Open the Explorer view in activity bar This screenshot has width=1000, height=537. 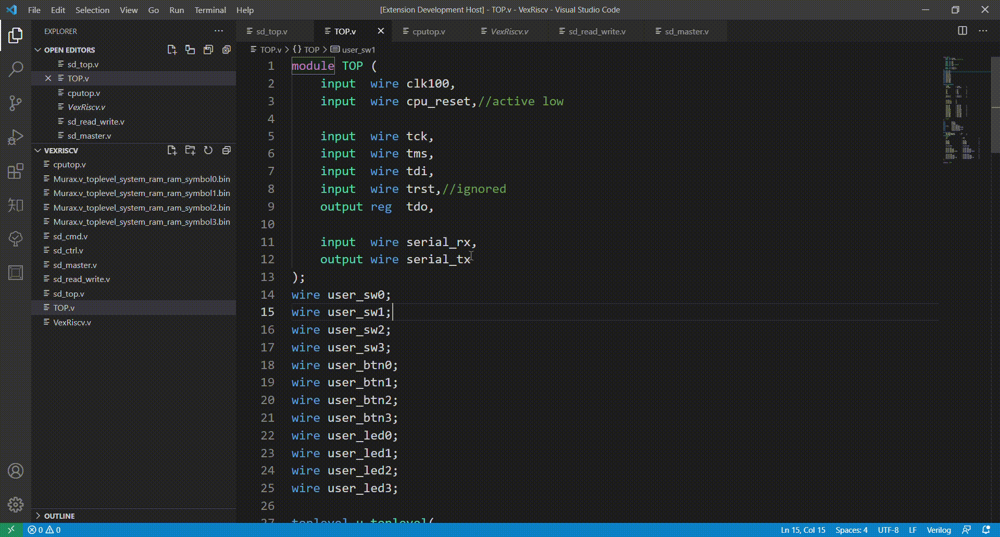pyautogui.click(x=16, y=35)
